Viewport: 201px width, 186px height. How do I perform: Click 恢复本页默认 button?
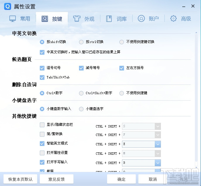point(20,179)
